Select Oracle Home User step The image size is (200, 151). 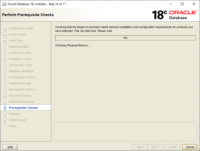[x=20, y=53]
